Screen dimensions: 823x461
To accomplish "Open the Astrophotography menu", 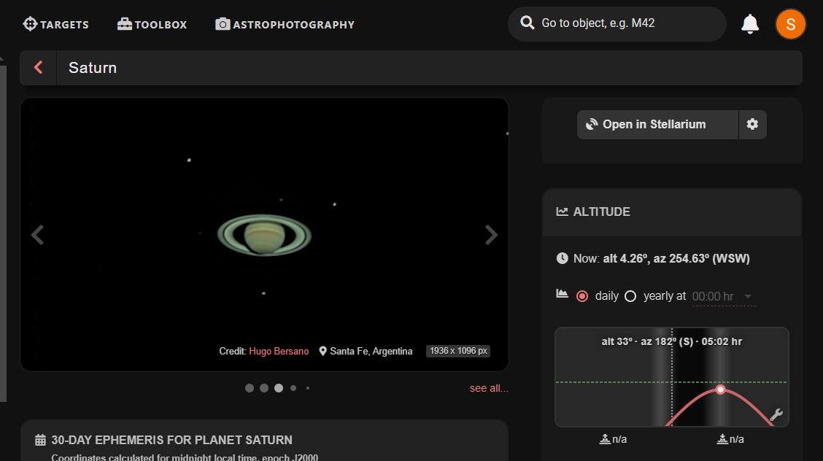I will point(285,24).
